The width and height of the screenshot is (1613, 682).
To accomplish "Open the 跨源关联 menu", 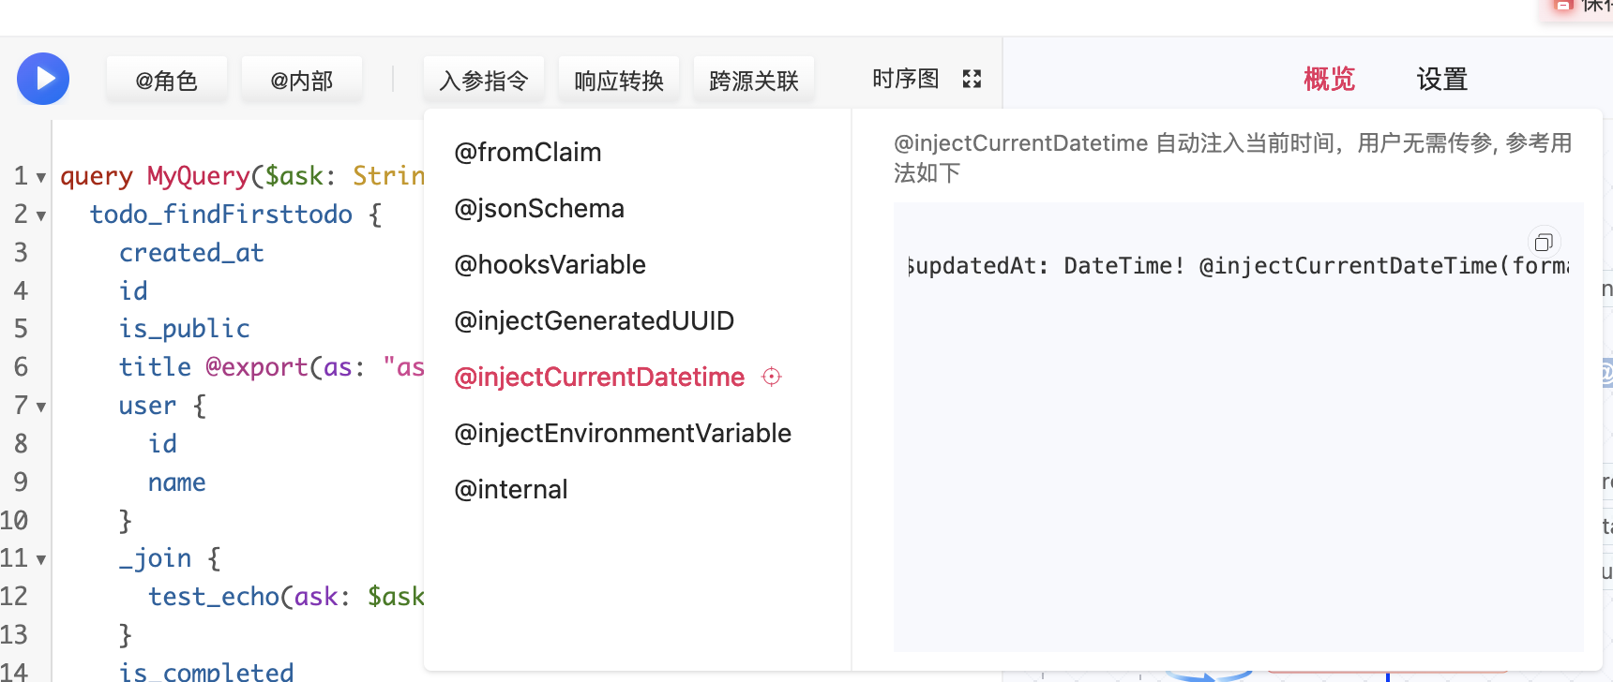I will (x=754, y=81).
